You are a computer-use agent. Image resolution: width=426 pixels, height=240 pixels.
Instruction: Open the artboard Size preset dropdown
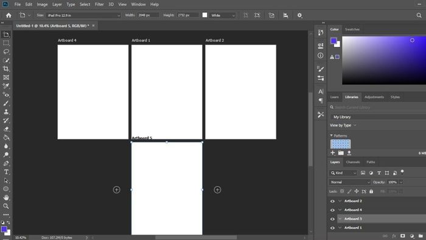83,15
